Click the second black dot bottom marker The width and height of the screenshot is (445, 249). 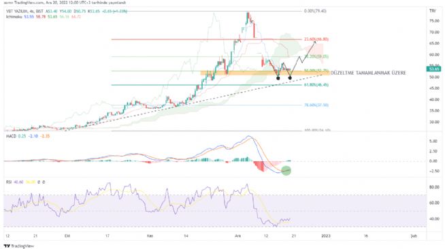[x=290, y=78]
